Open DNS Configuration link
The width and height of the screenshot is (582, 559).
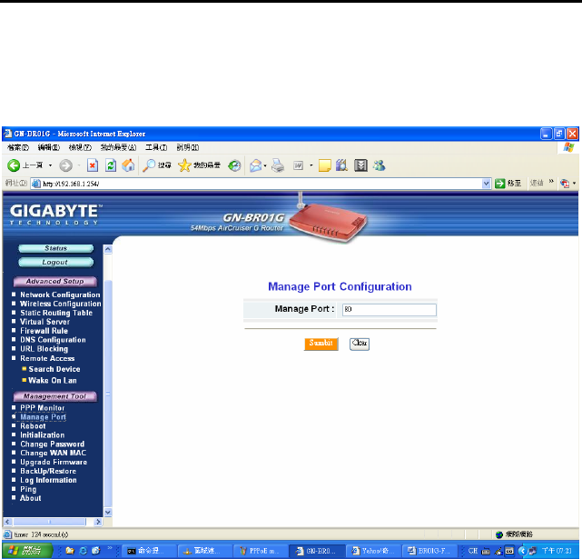[x=53, y=340]
